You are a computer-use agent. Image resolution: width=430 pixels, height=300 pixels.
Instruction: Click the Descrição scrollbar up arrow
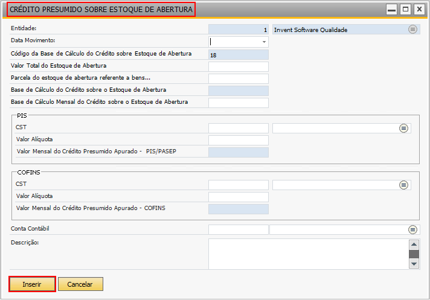pyautogui.click(x=414, y=244)
